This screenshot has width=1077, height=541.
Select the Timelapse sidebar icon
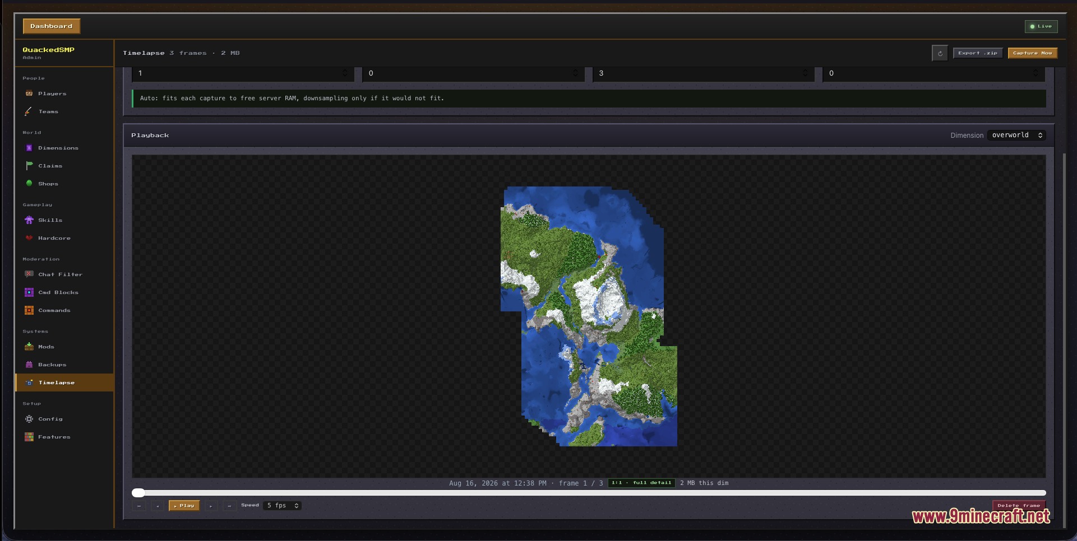[x=29, y=383]
